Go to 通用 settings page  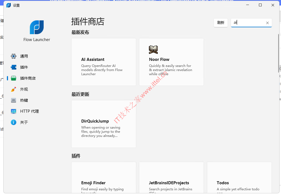pyautogui.click(x=24, y=56)
